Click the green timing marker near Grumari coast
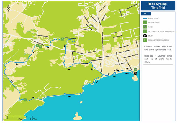The image size is (177, 124). click(x=26, y=100)
